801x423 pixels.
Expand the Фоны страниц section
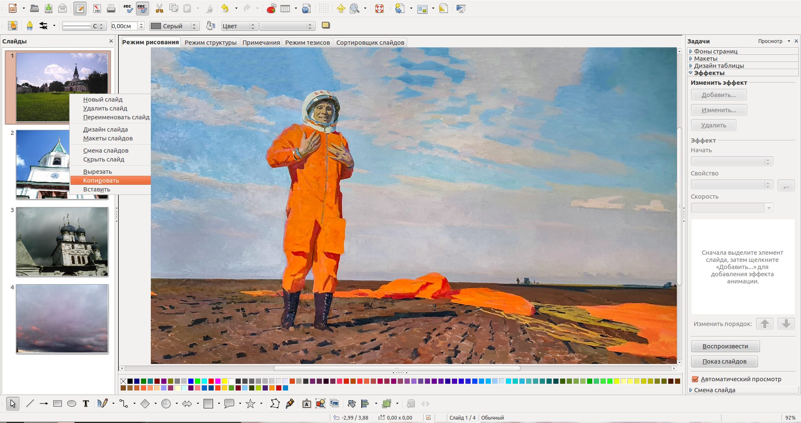[715, 51]
